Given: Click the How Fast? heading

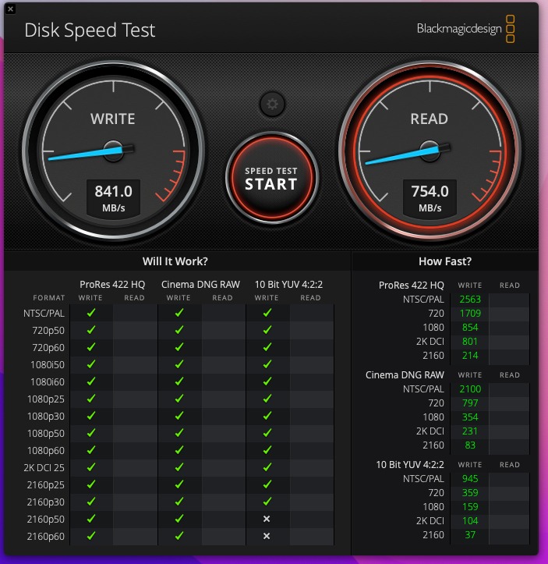Looking at the screenshot, I should pos(445,261).
